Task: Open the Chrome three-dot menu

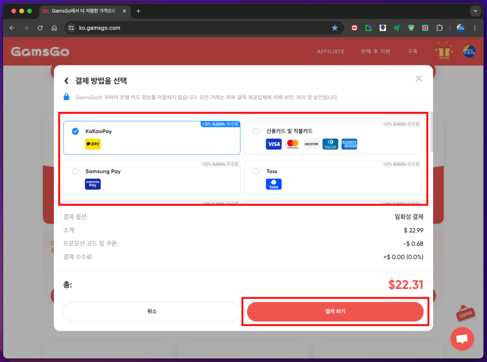Action: click(x=474, y=28)
